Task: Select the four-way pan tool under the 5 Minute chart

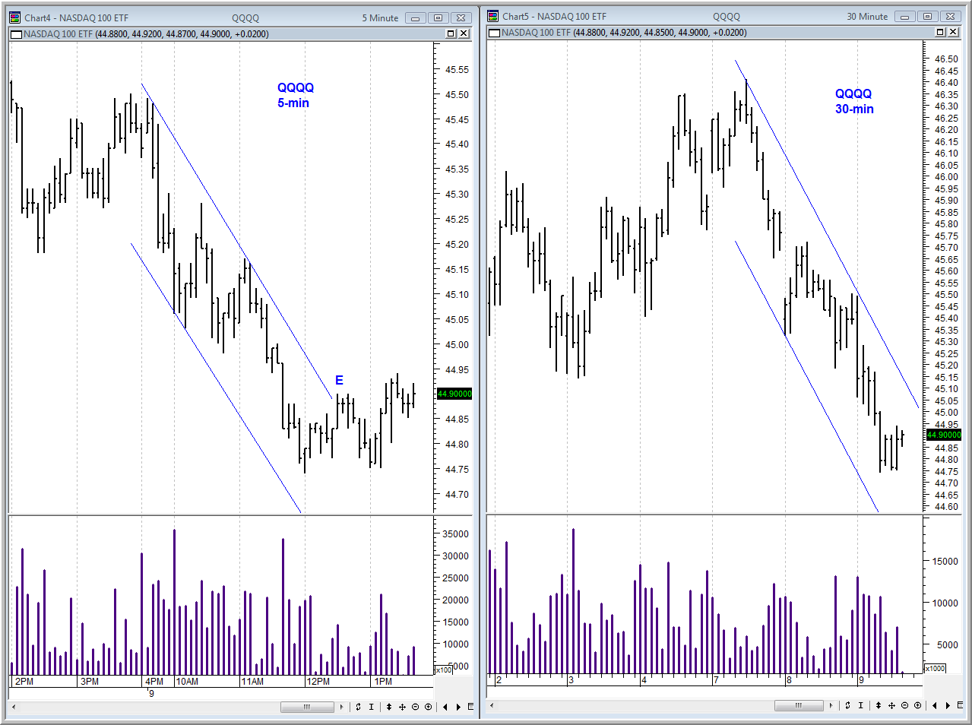Action: point(402,707)
